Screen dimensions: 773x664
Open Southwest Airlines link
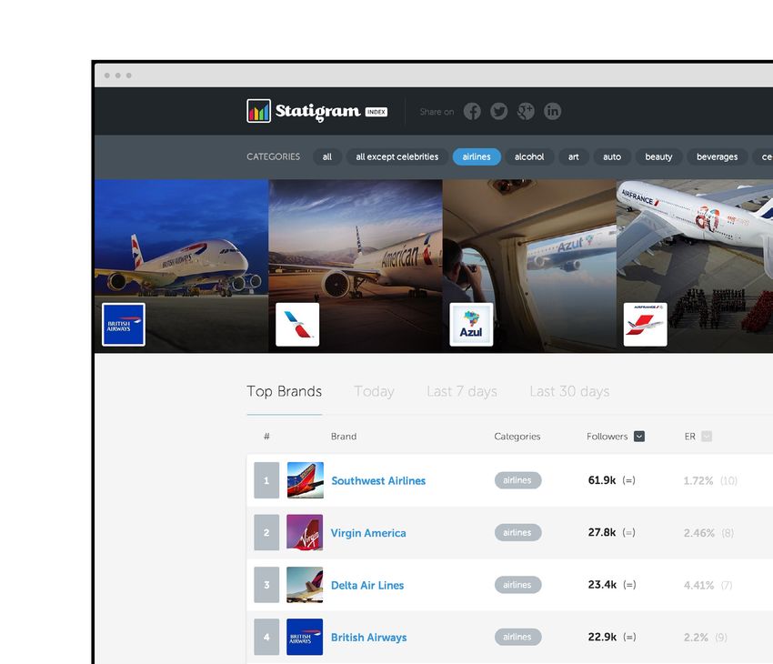[x=378, y=480]
